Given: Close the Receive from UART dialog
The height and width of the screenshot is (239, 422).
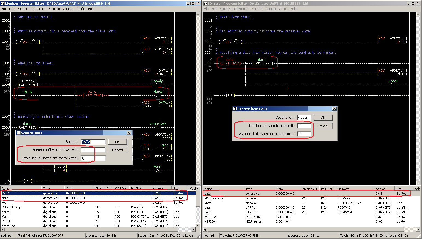Looking at the screenshot, I should 334,109.
